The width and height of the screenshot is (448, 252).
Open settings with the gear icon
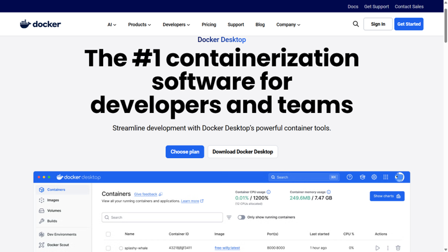coord(374,177)
